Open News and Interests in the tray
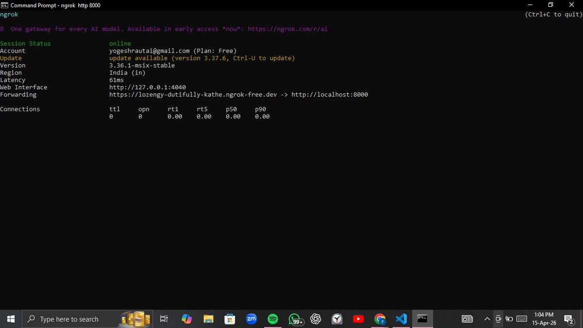Viewport: 583px width, 328px height. coord(467,319)
